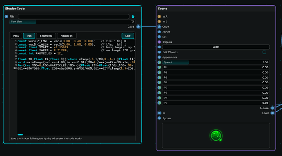Image resolution: width=282 pixels, height=156 pixels.
Task: Run the shader code
Action: tap(29, 36)
